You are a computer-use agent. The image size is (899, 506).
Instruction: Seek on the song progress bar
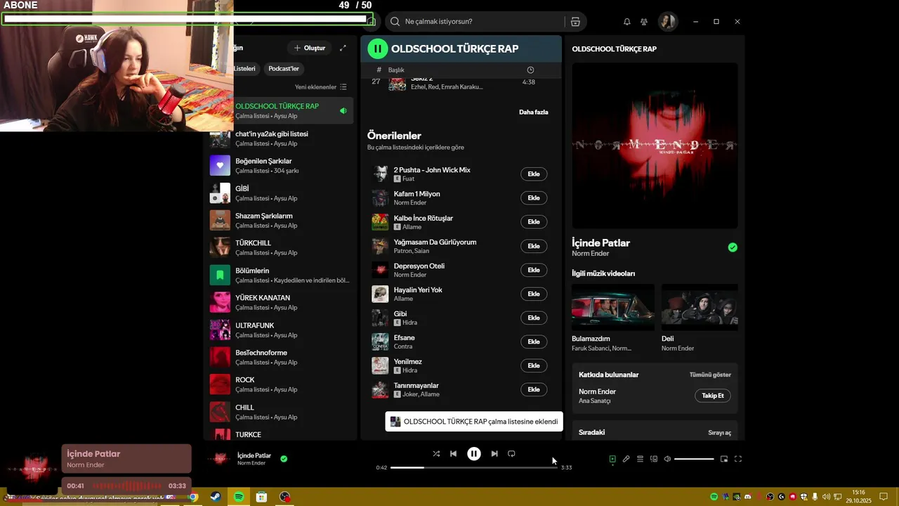click(474, 467)
